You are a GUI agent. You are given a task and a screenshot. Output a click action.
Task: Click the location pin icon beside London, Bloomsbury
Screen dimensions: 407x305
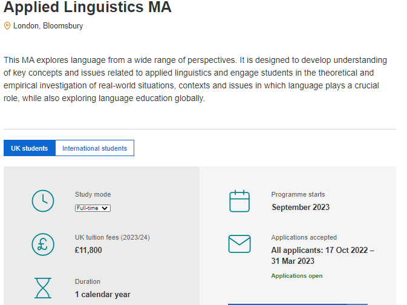click(7, 26)
